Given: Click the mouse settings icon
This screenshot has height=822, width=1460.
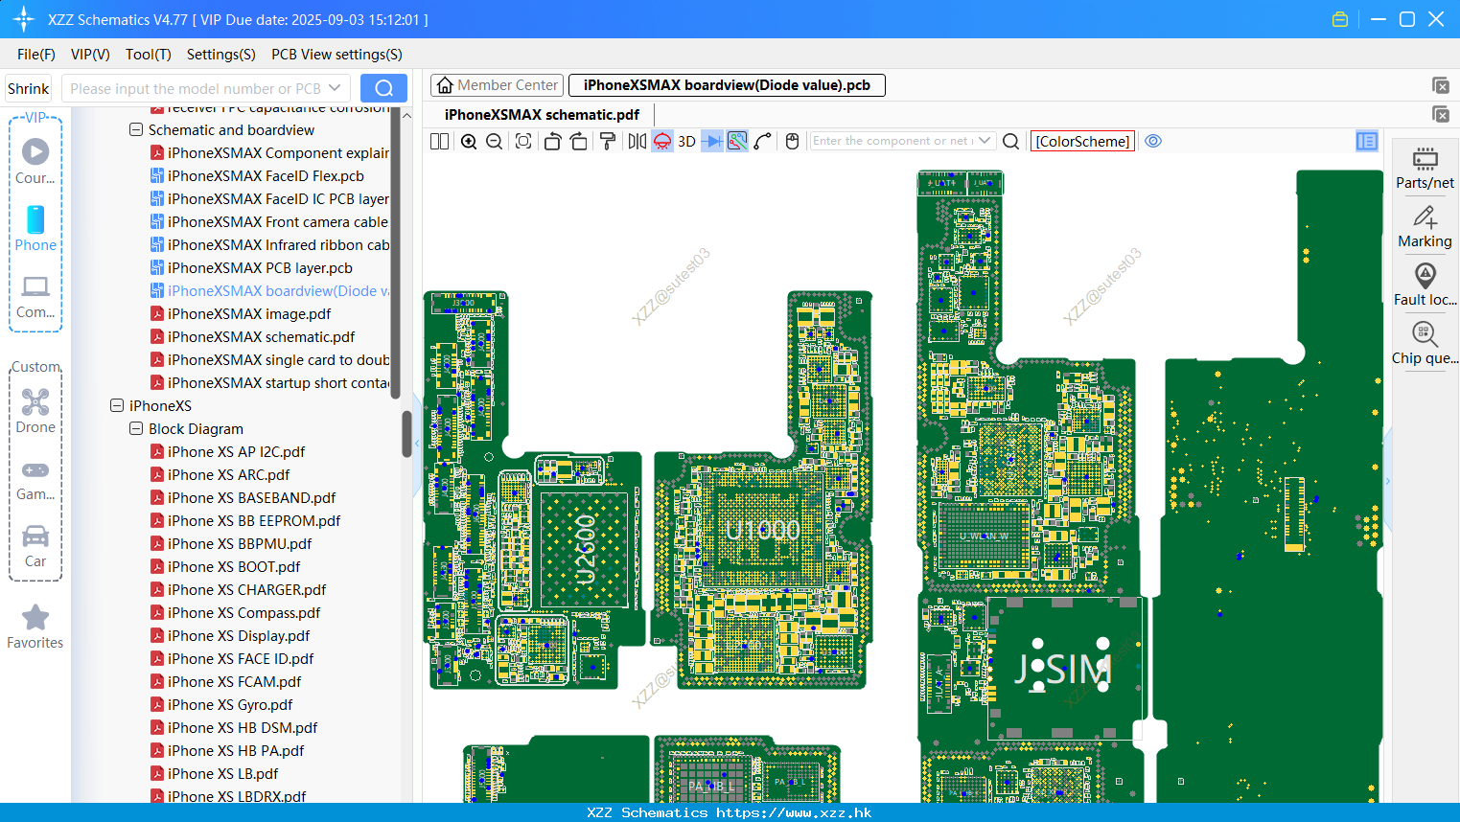Looking at the screenshot, I should [792, 141].
